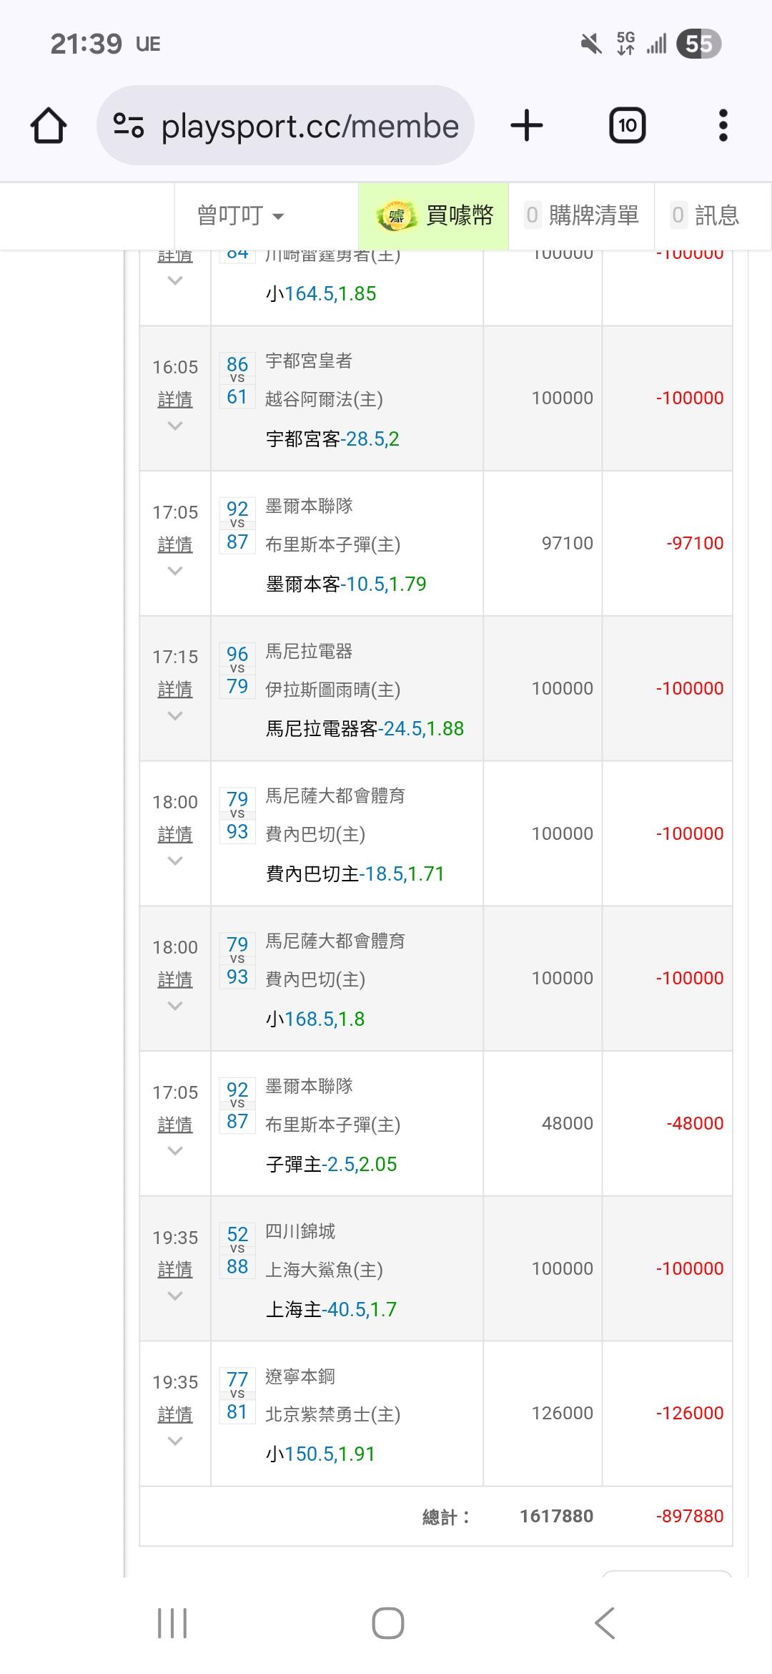
Task: Open 詳情 link for 18:00 費內巴切主 bet
Action: [175, 834]
